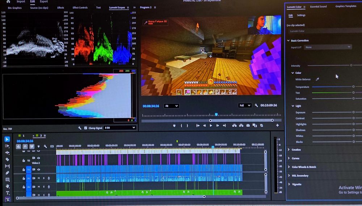Viewport: 362px width, 206px height.
Task: Select the Ripple Edit tool
Action: [7, 153]
